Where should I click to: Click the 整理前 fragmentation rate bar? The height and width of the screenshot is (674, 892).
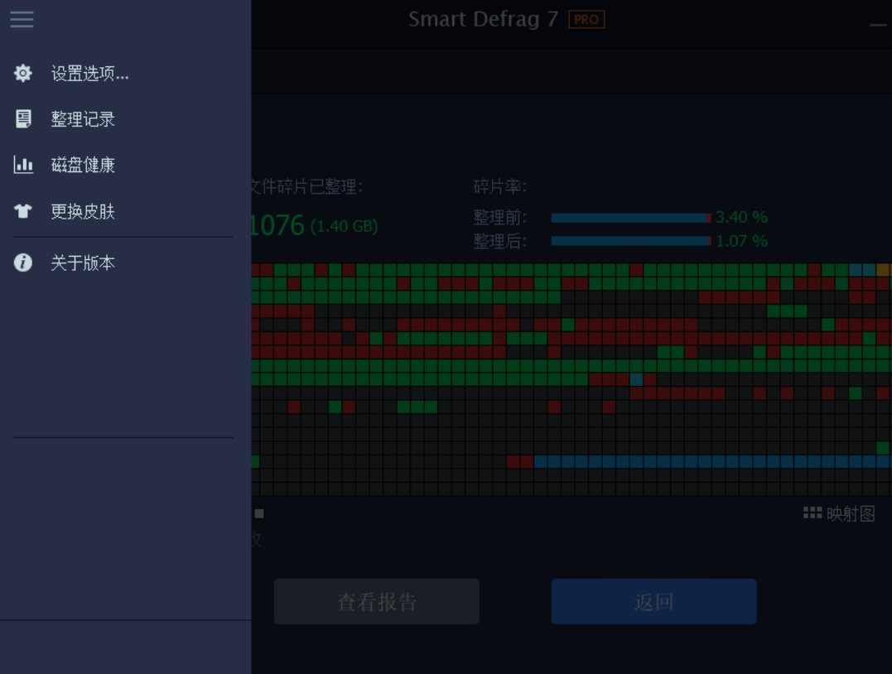pyautogui.click(x=631, y=218)
